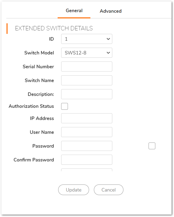This screenshot has width=174, height=217.
Task: Focus the User Name text field
Action: click(87, 132)
